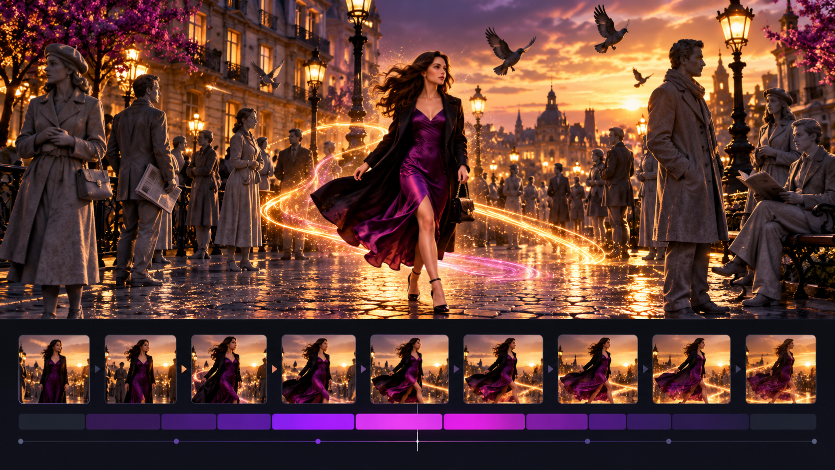
Task: Open the third frame thumbnail in the filmstrip
Action: pyautogui.click(x=229, y=369)
